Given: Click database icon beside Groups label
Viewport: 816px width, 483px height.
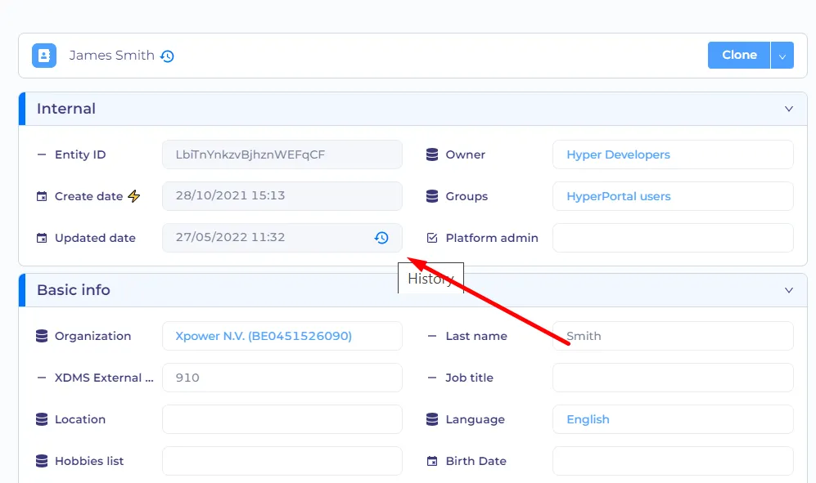Looking at the screenshot, I should [432, 196].
